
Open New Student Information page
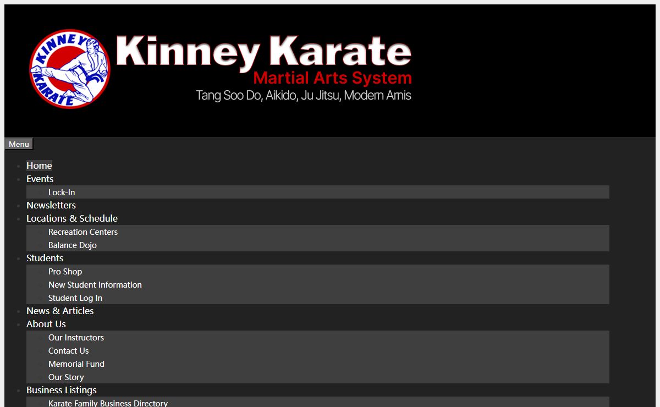(x=95, y=285)
